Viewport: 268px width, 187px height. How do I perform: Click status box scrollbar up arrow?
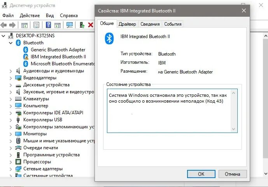(x=234, y=93)
